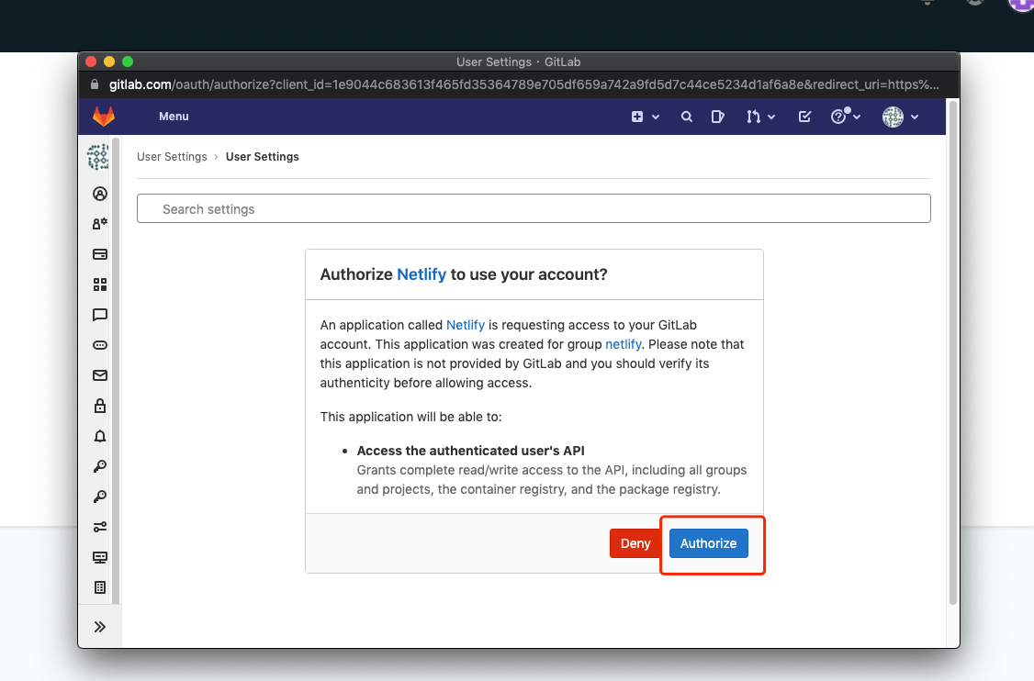Click the red Deny button

(635, 543)
